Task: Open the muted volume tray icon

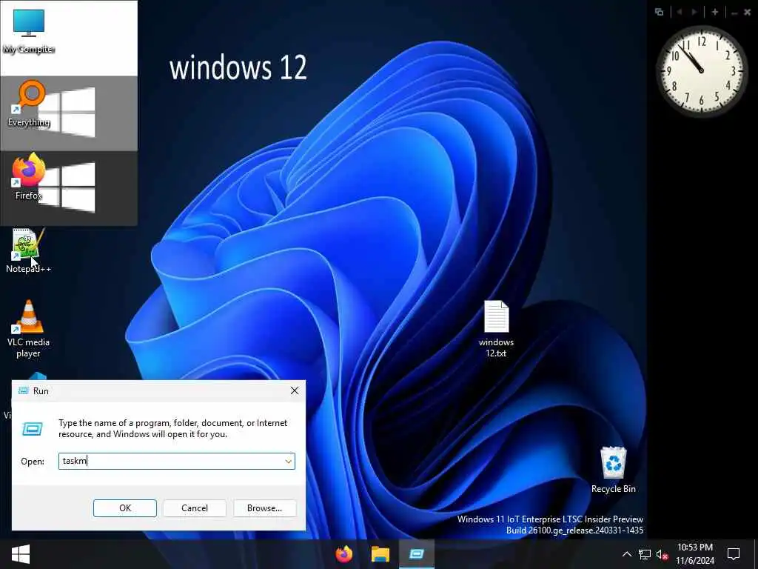Action: tap(662, 554)
